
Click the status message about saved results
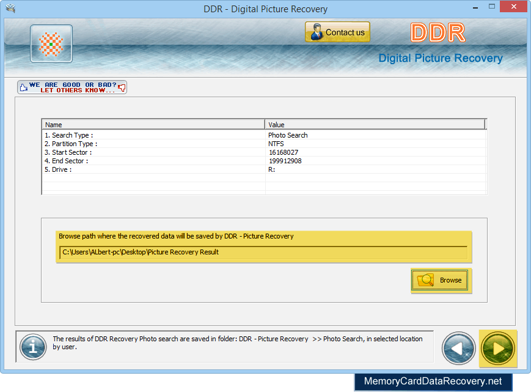238,342
